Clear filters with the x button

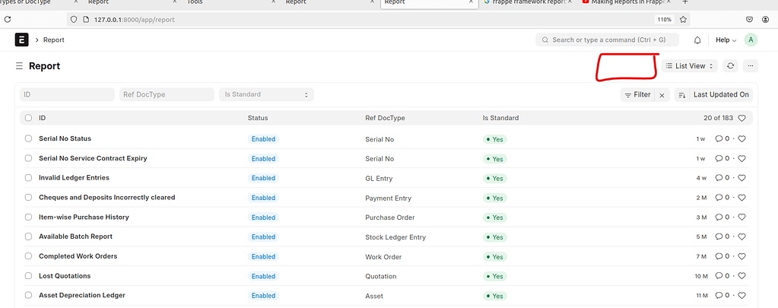click(x=662, y=95)
